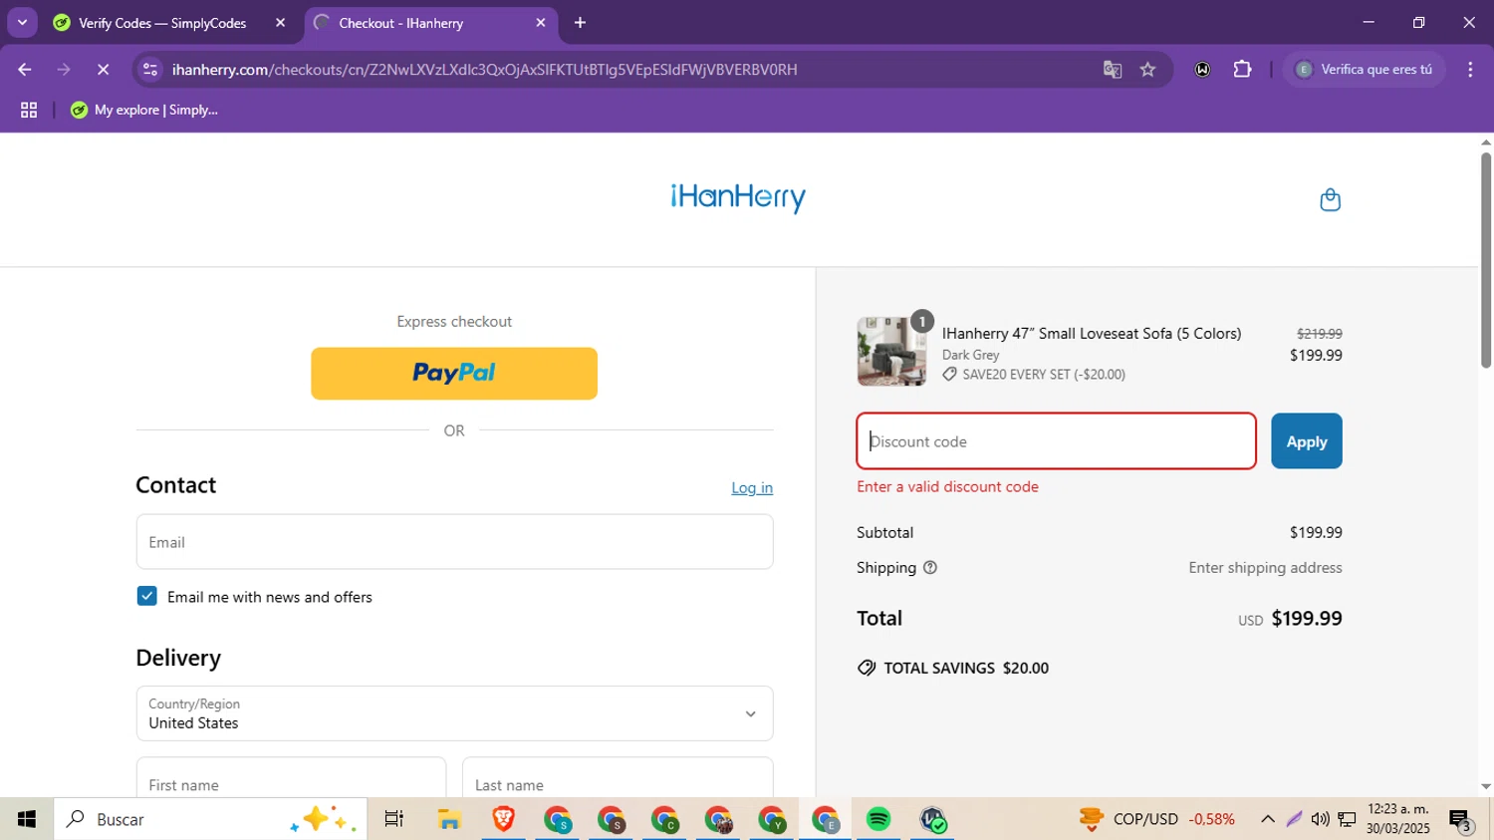Open the My explore Simply bookmark
This screenshot has width=1494, height=840.
144,111
